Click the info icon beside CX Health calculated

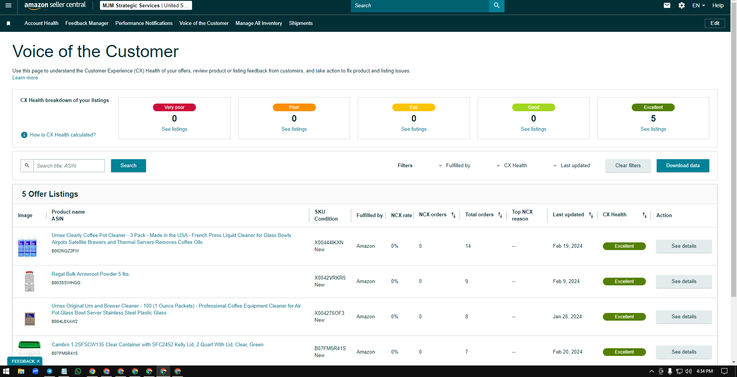[24, 135]
